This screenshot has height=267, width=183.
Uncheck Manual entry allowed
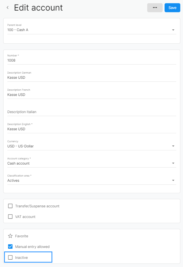(x=10, y=247)
